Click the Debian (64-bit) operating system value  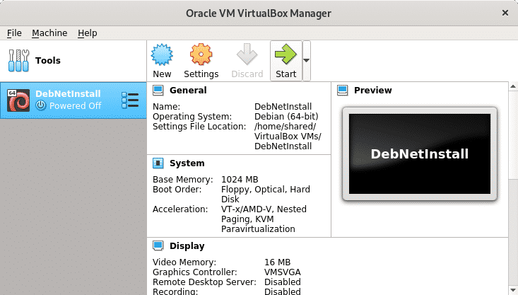pyautogui.click(x=286, y=117)
